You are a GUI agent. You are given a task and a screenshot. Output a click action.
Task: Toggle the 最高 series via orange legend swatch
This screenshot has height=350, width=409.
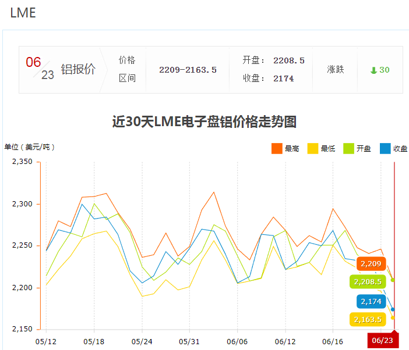(277, 149)
